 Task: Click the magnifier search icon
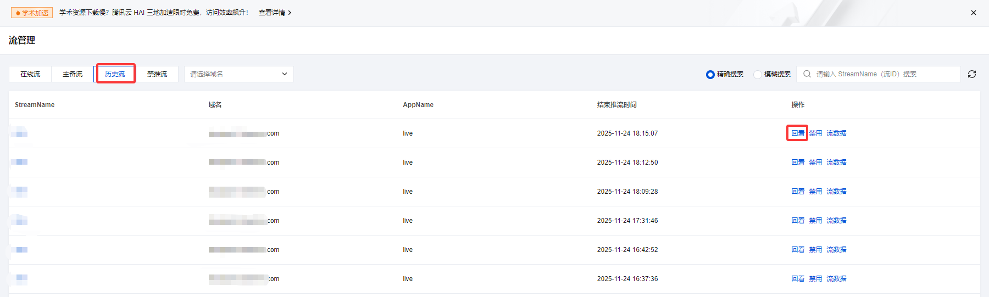[x=807, y=74]
